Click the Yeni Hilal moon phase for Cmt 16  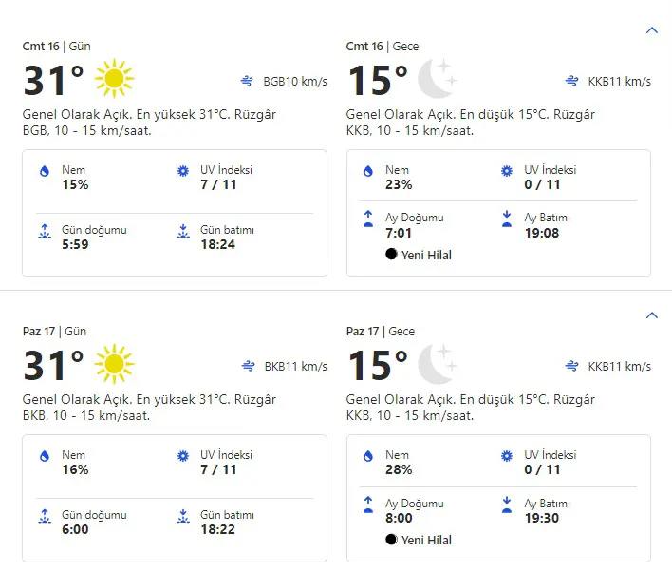click(419, 255)
